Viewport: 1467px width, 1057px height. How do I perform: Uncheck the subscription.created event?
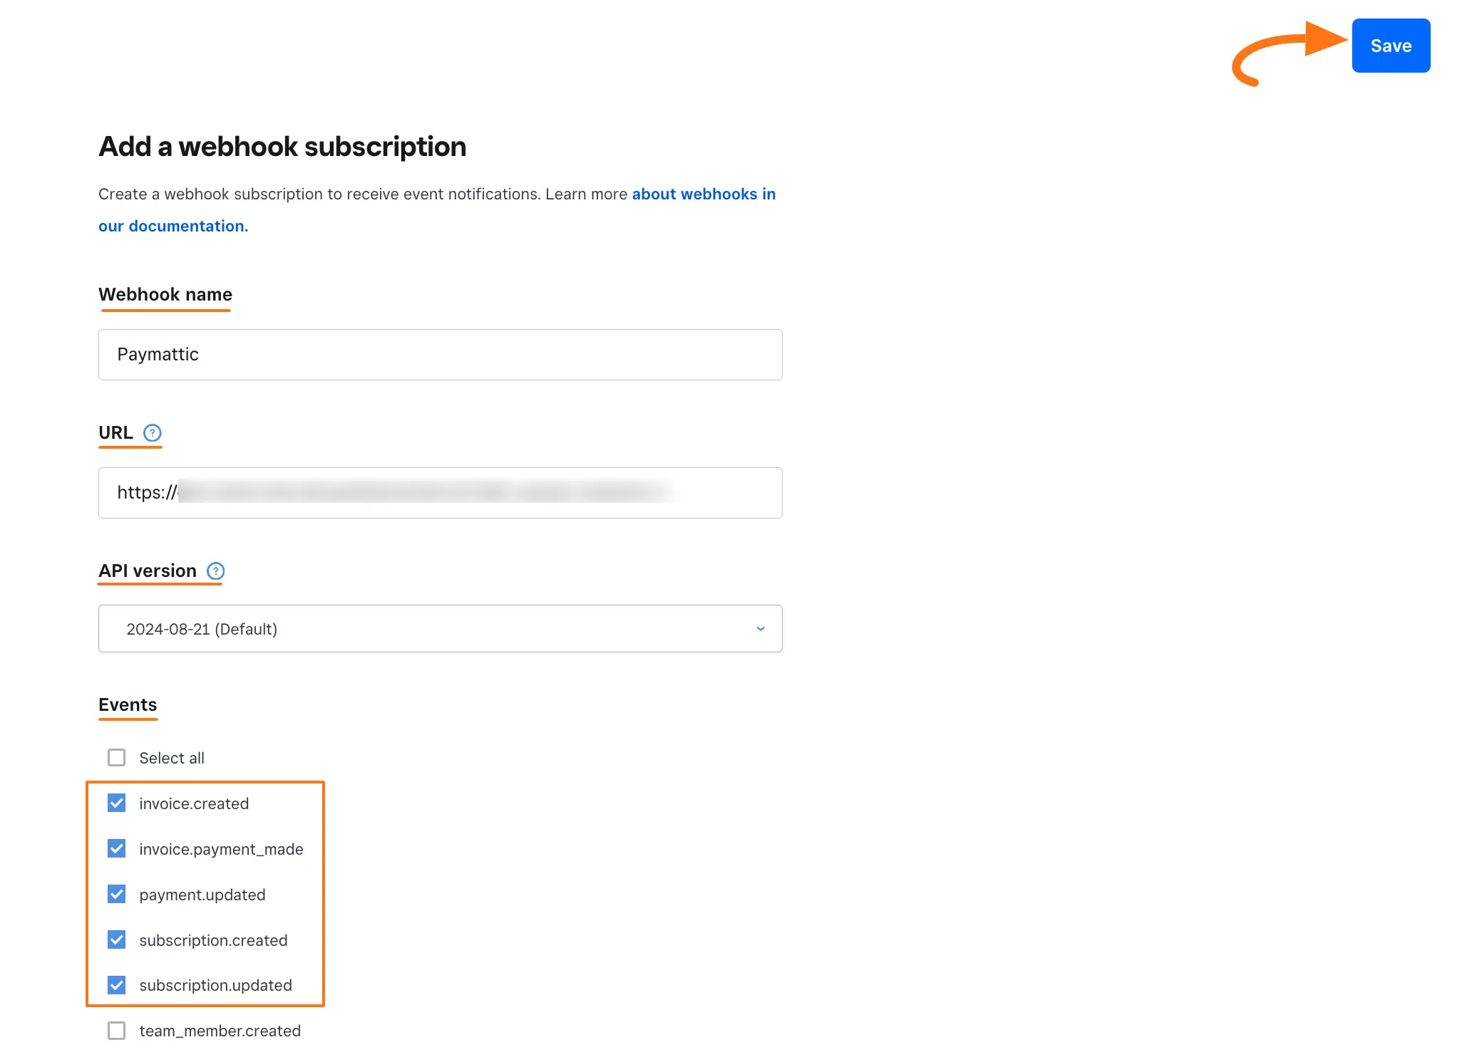[x=116, y=939]
